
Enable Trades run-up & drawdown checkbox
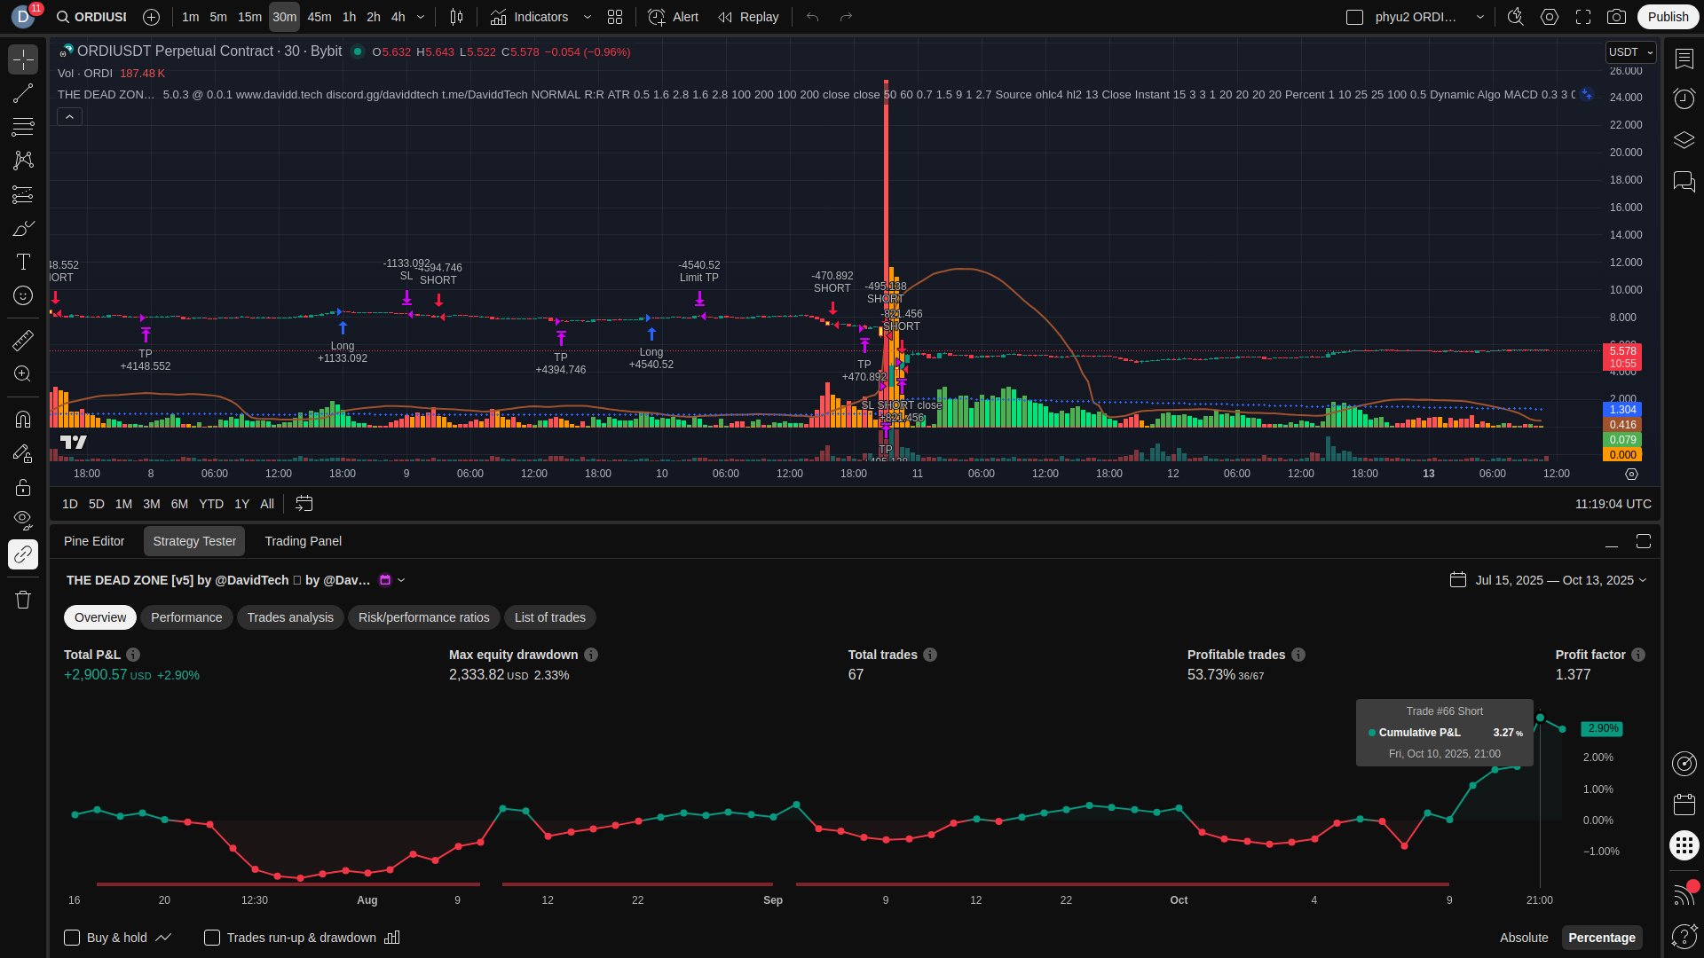pos(212,938)
